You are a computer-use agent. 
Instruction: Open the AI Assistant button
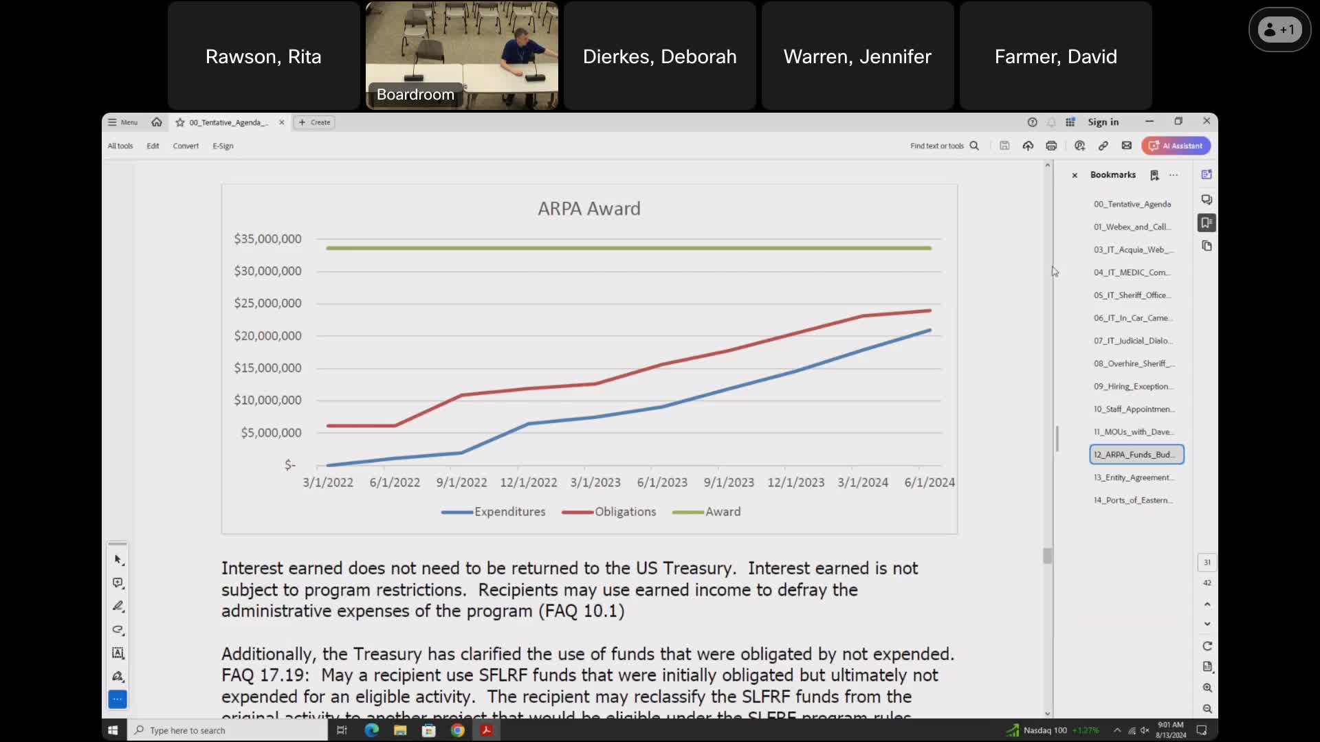pyautogui.click(x=1176, y=146)
